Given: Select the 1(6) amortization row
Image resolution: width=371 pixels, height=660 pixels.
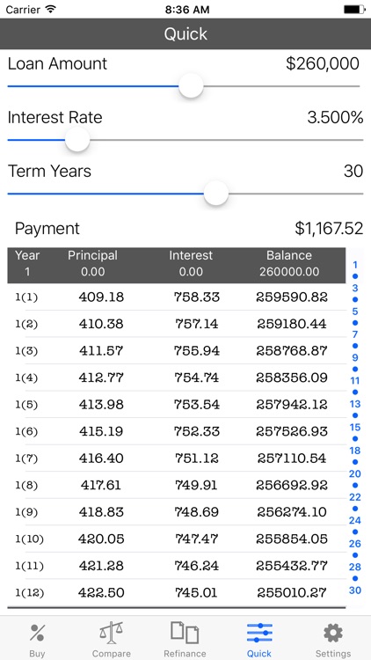Looking at the screenshot, I should 177,431.
